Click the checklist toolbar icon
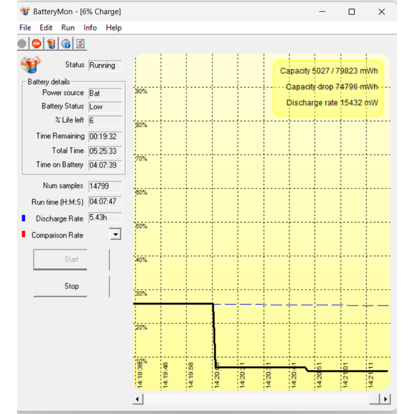 (80, 43)
